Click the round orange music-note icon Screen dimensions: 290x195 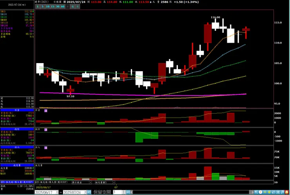(x=260, y=192)
